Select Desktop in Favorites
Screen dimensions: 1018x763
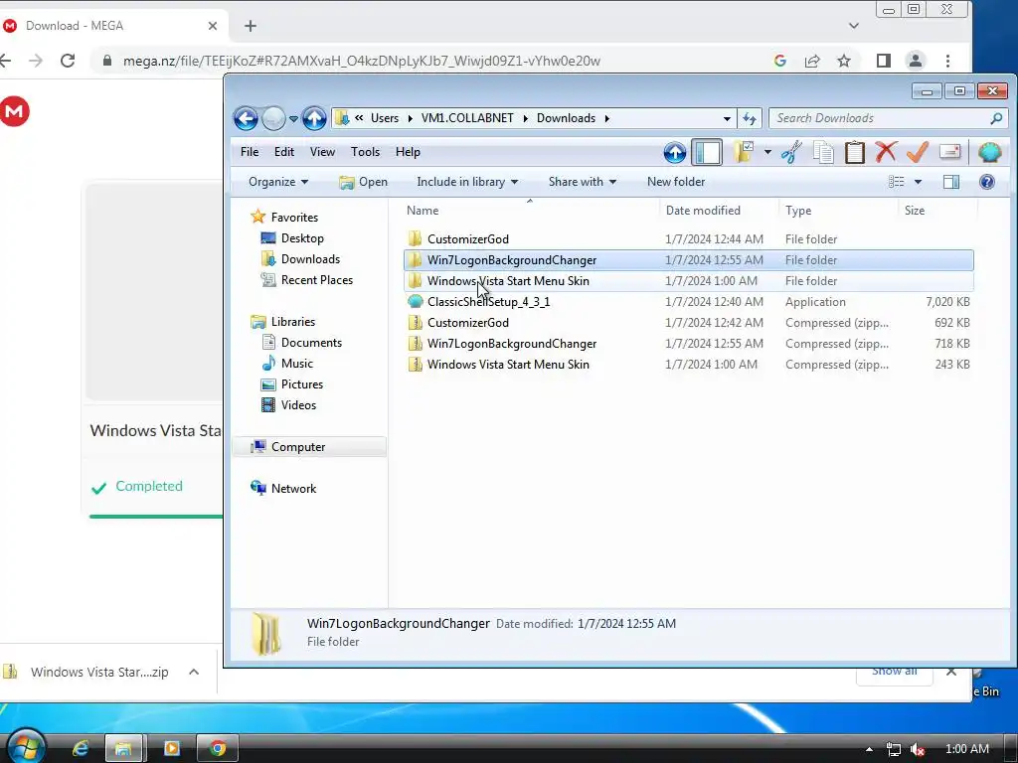pyautogui.click(x=302, y=238)
